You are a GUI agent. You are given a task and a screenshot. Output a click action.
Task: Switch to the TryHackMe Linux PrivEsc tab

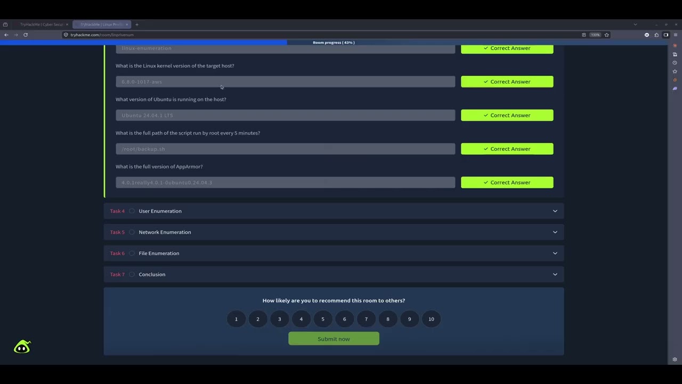click(101, 25)
